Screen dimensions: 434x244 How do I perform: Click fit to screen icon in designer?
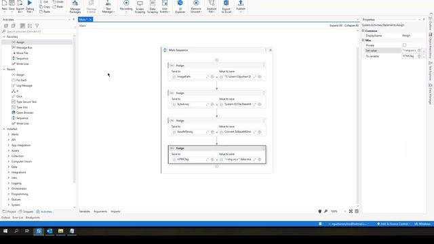pos(351,211)
